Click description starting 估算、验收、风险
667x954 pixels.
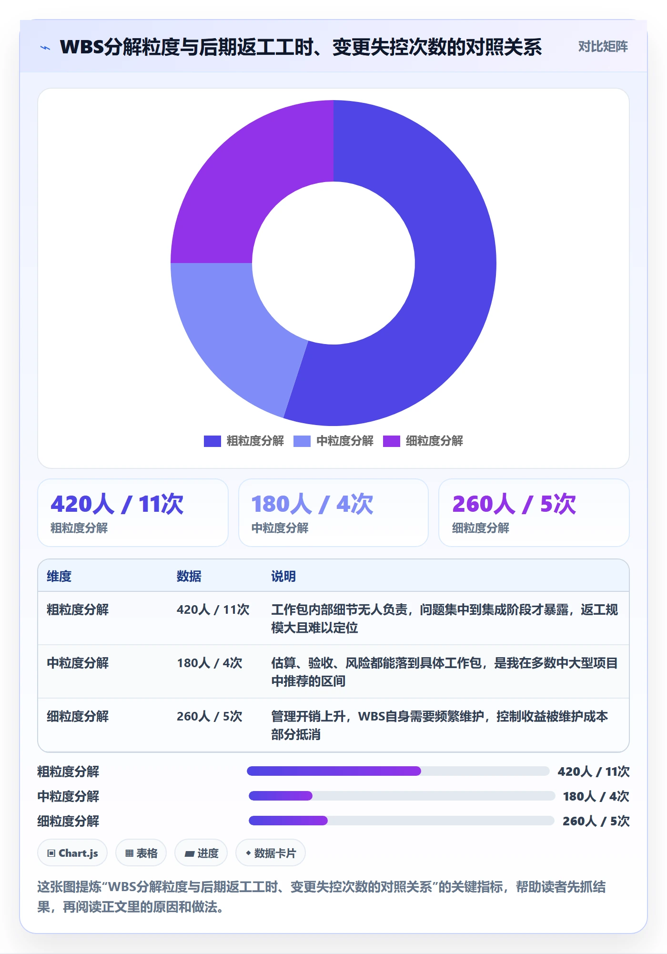(x=445, y=672)
